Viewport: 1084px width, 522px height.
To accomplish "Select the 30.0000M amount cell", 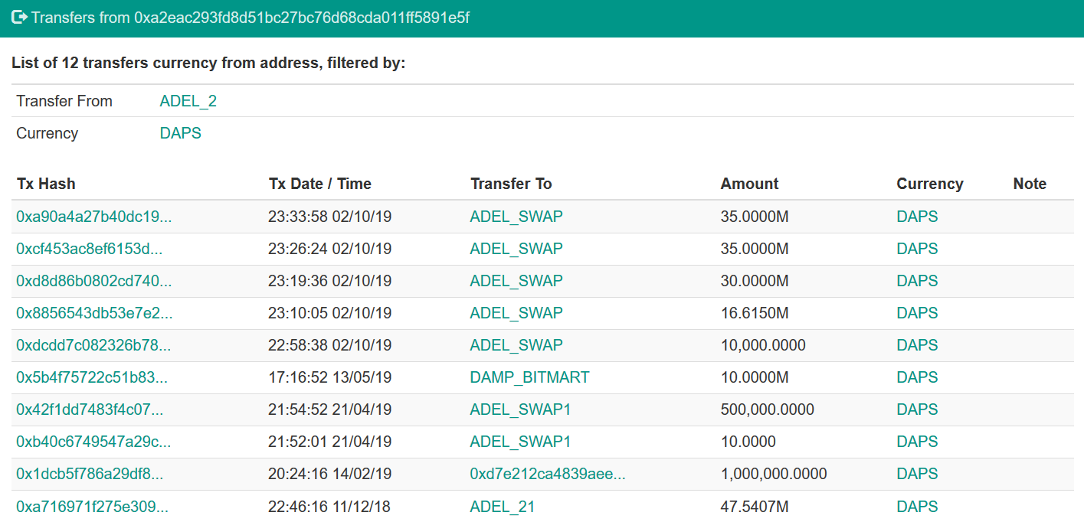I will (x=755, y=281).
